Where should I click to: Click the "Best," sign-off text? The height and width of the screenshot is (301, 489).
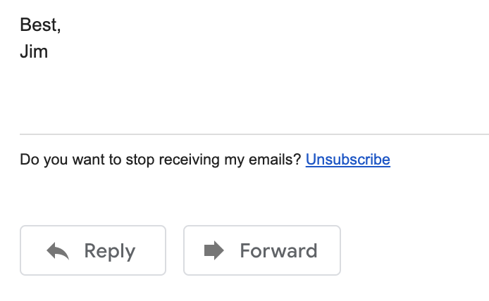tap(40, 25)
